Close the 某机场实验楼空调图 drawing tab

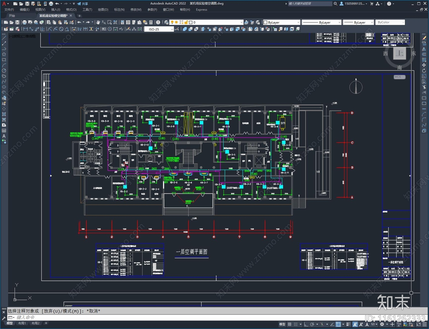[71, 16]
